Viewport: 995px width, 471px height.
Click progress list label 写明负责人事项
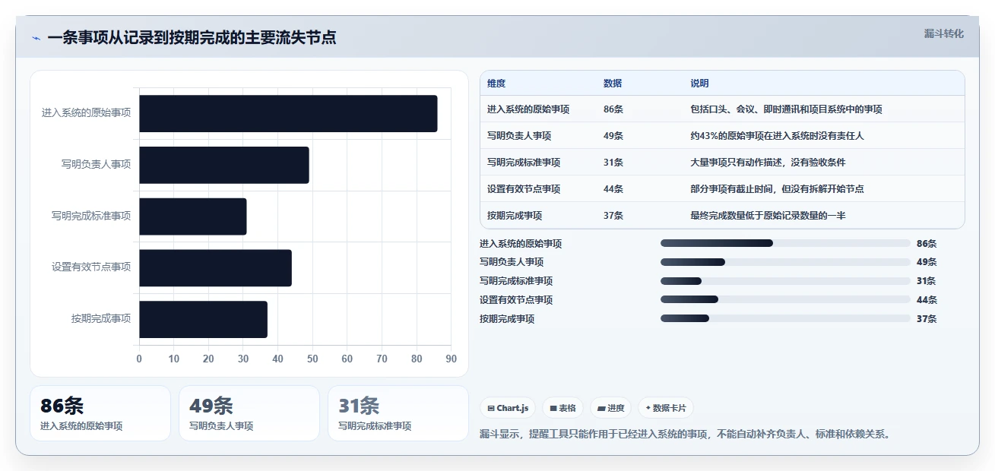512,262
